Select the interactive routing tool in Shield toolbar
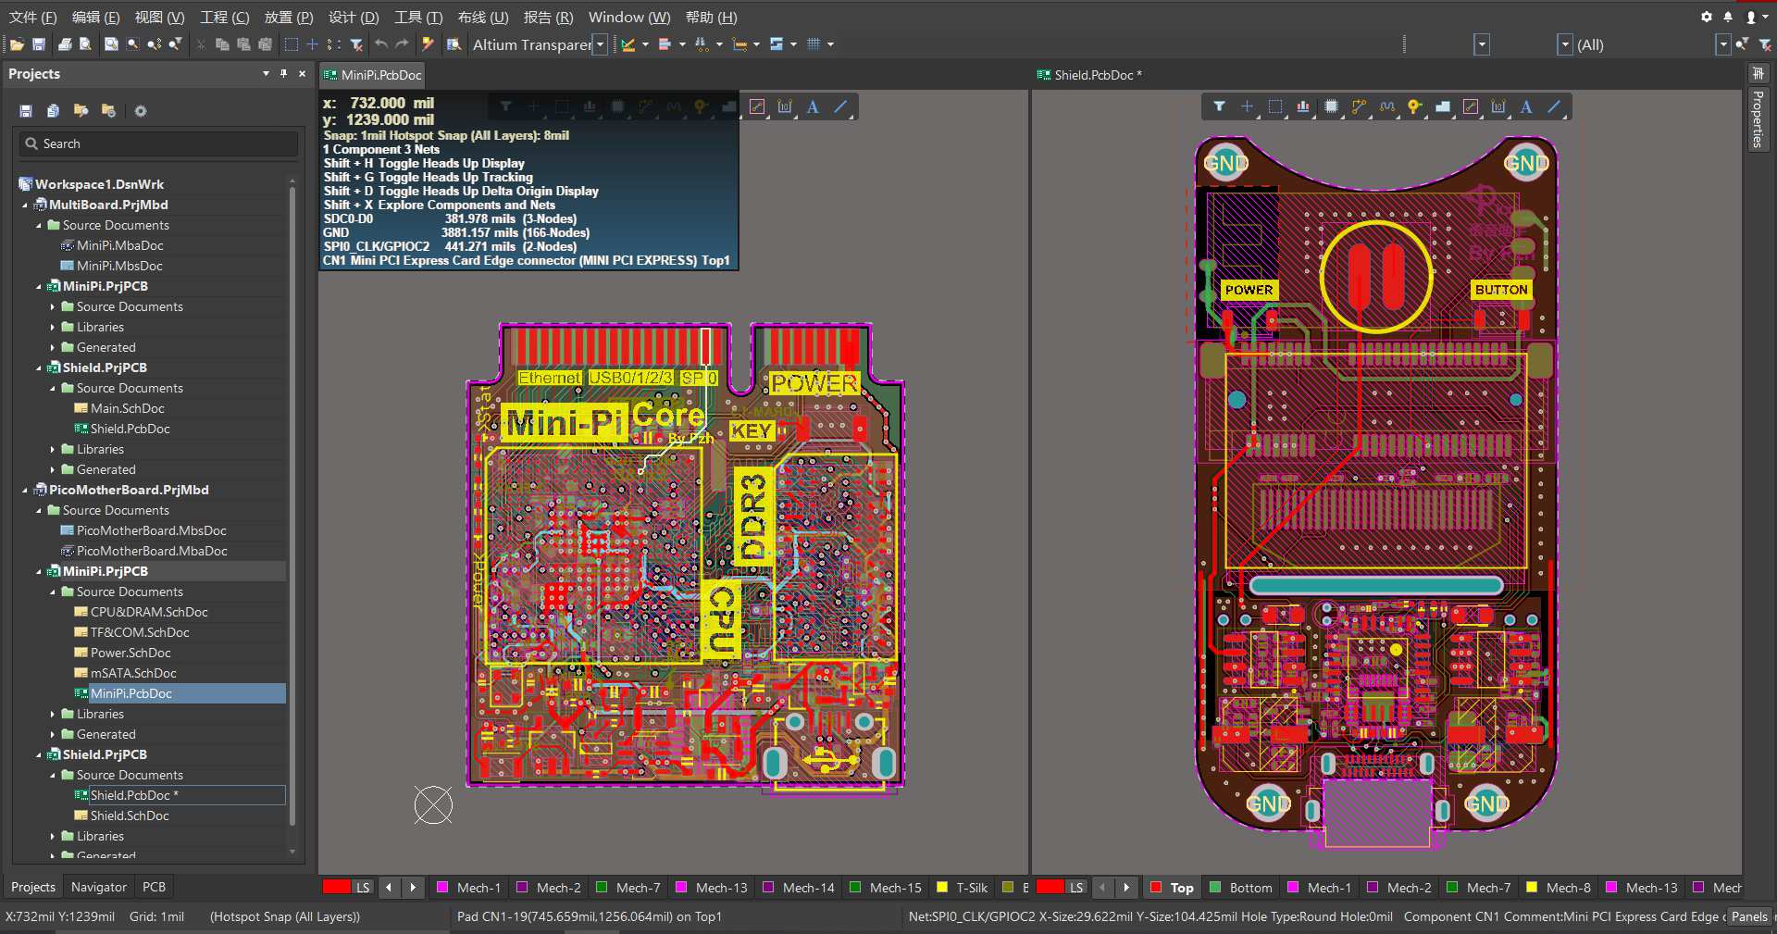 point(1359,107)
